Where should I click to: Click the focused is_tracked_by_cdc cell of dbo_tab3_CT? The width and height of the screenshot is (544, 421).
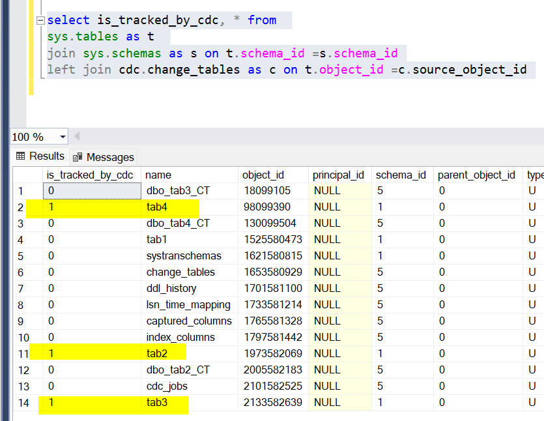92,191
